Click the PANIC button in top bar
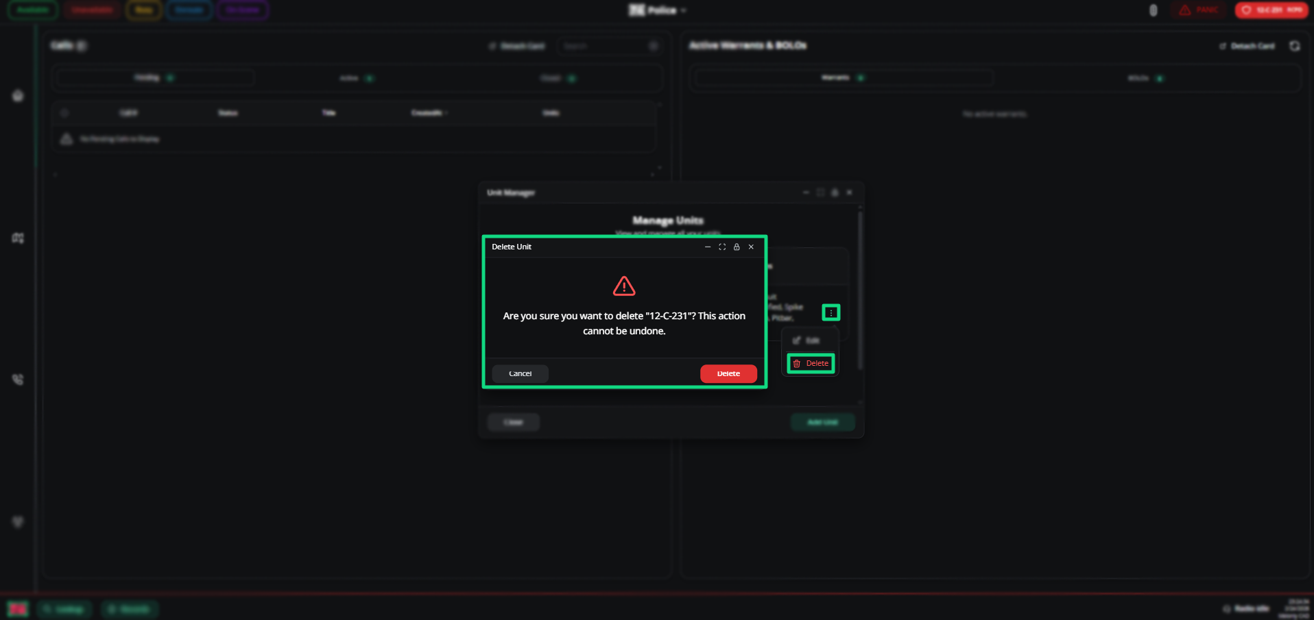 tap(1199, 10)
